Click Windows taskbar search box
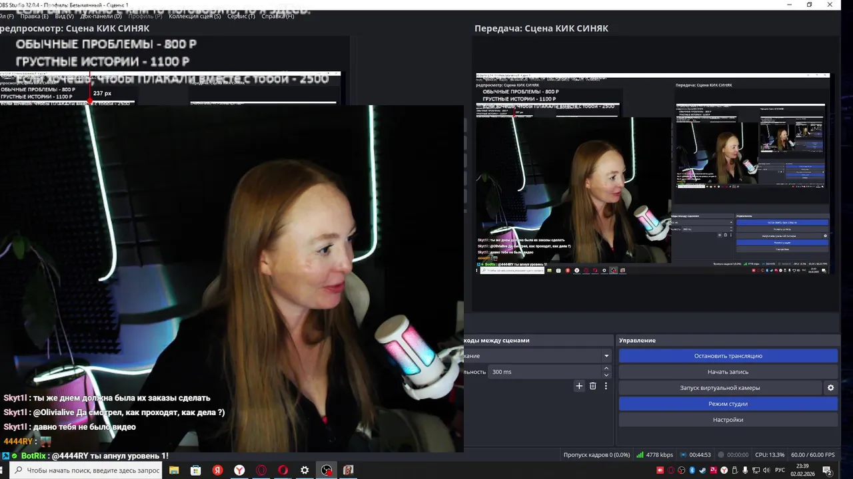The height and width of the screenshot is (479, 853). (87, 470)
